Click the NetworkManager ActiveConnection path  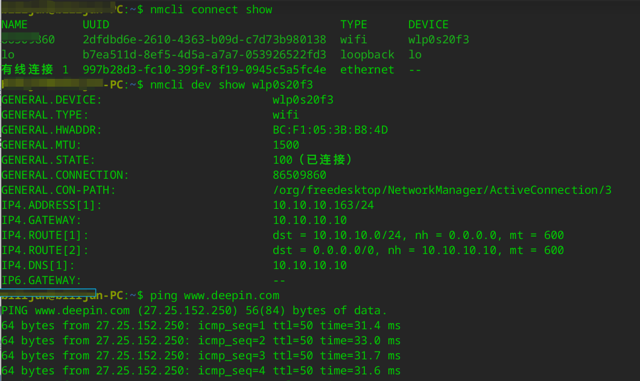tap(442, 190)
